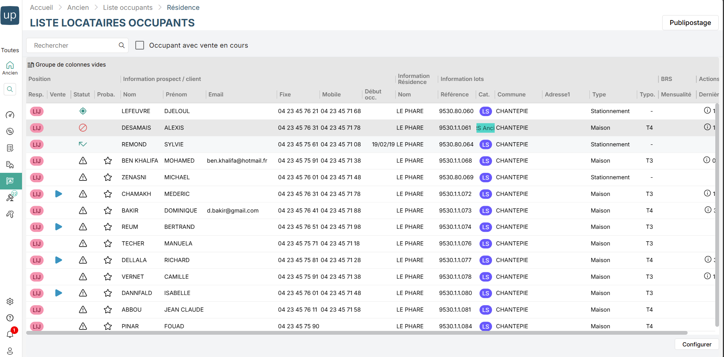The width and height of the screenshot is (724, 357).
Task: Open the settings gear in sidebar
Action: tap(10, 301)
